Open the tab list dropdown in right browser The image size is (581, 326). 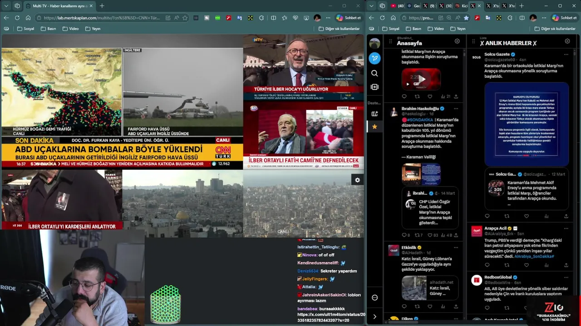point(371,6)
